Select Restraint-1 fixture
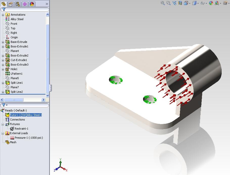 [21, 129]
